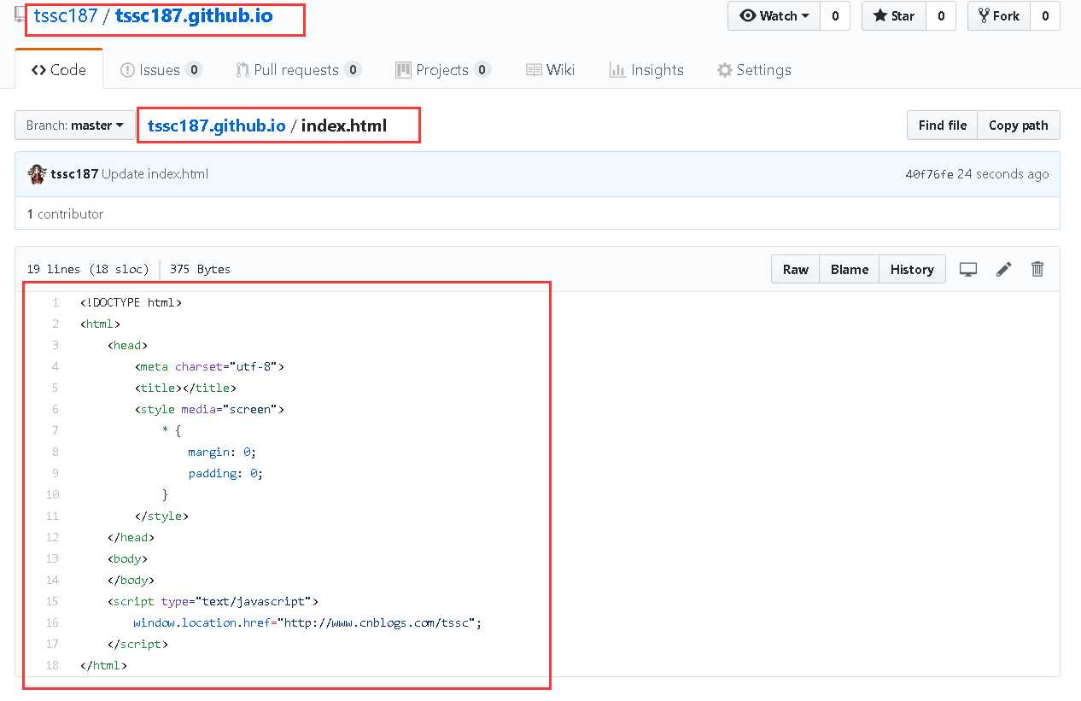Click line number 1
Image resolution: width=1081 pixels, height=701 pixels.
pos(56,302)
